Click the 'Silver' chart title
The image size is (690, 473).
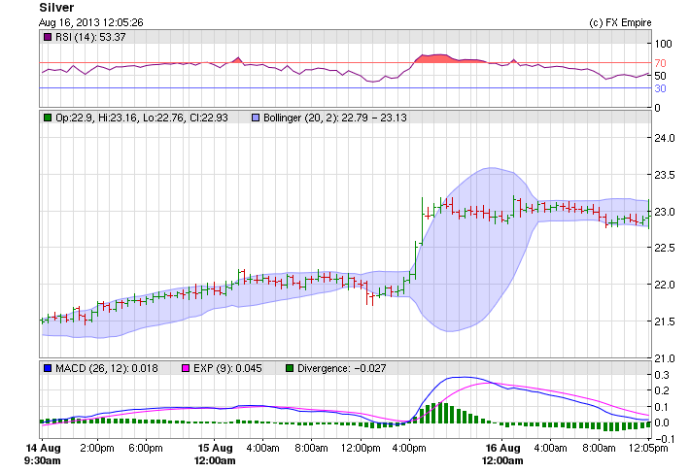(56, 8)
